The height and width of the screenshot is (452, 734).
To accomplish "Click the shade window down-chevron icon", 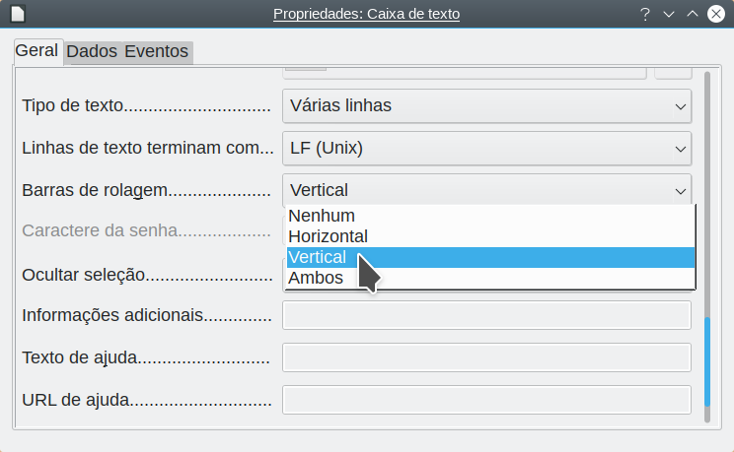I will point(669,14).
